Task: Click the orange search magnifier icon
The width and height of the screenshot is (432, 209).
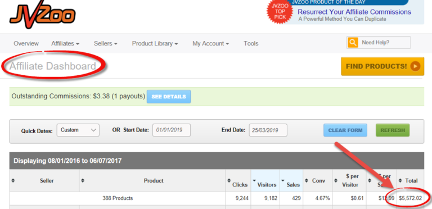Action: (x=353, y=43)
